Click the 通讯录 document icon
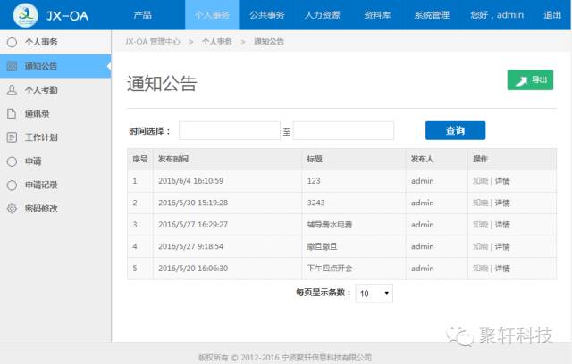 (x=12, y=113)
